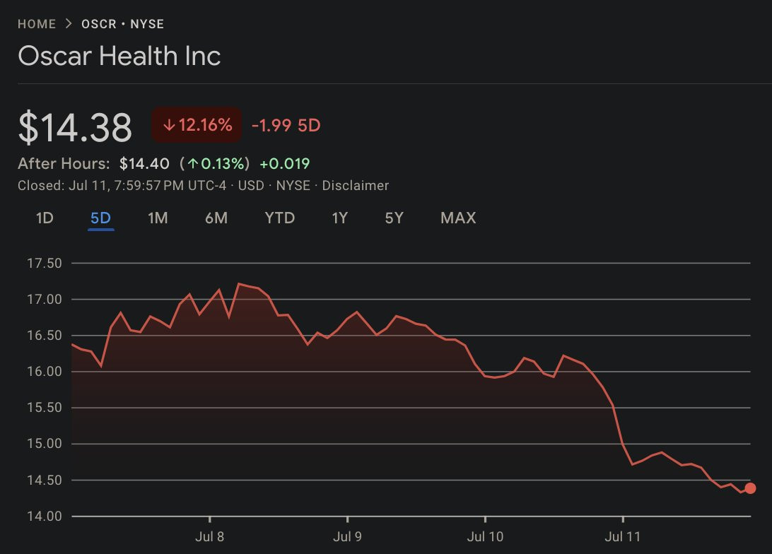Switch to the 1M chart range
This screenshot has width=772, height=554.
coord(158,218)
